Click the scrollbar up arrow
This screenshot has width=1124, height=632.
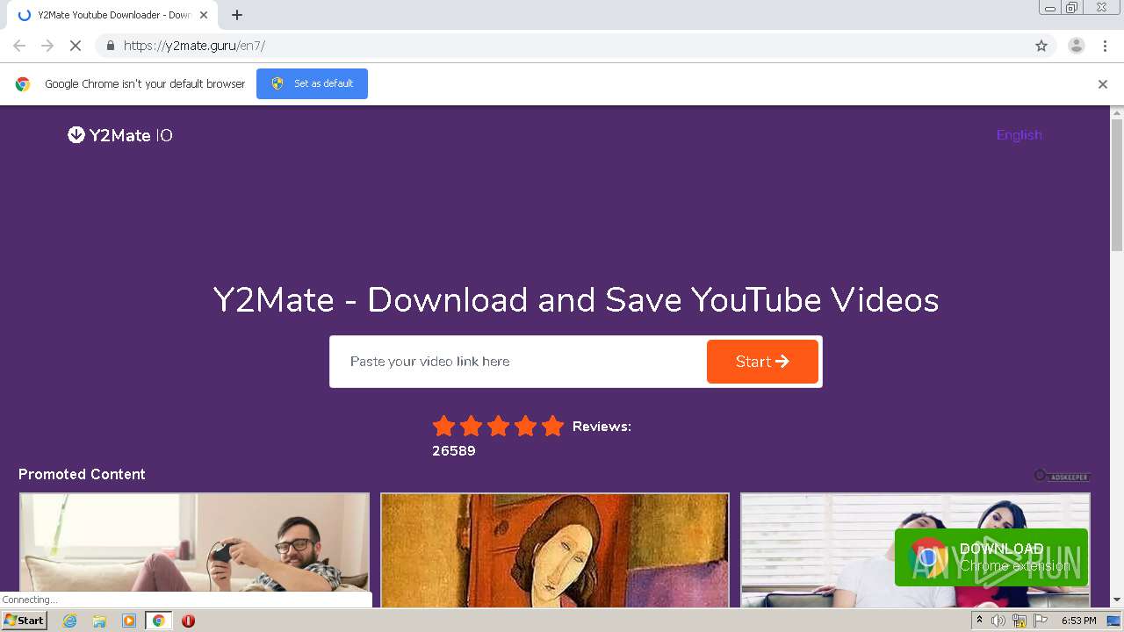[x=1117, y=112]
